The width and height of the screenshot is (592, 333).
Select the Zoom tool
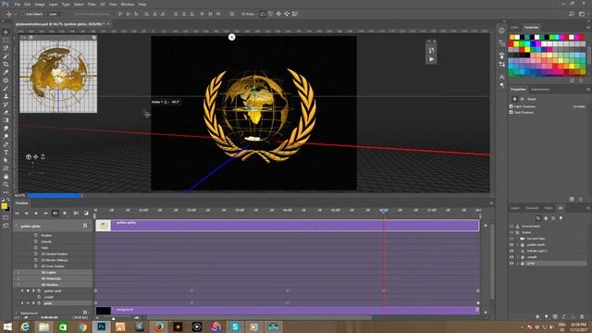[6, 184]
